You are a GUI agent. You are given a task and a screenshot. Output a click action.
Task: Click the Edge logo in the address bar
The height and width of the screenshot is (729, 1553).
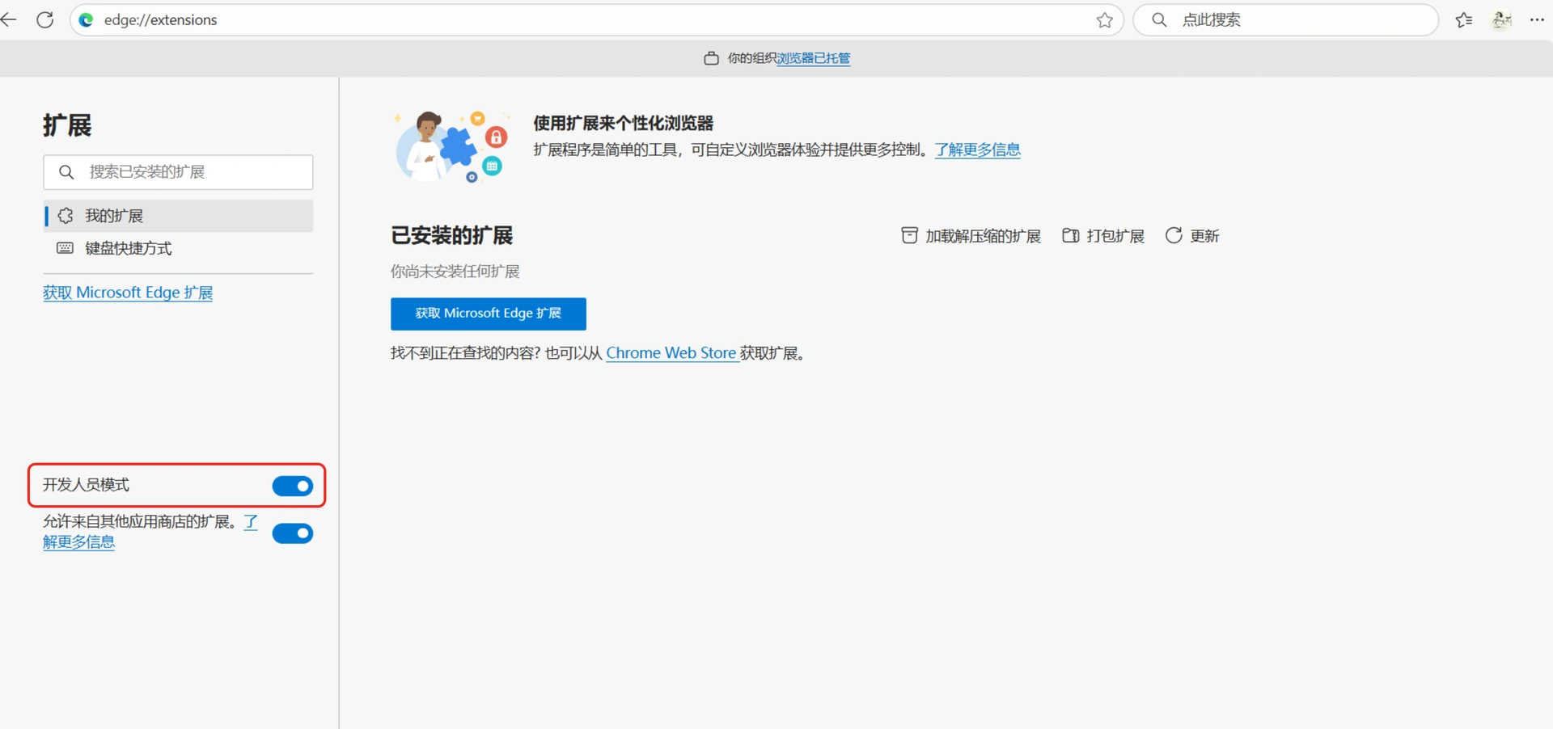coord(86,19)
